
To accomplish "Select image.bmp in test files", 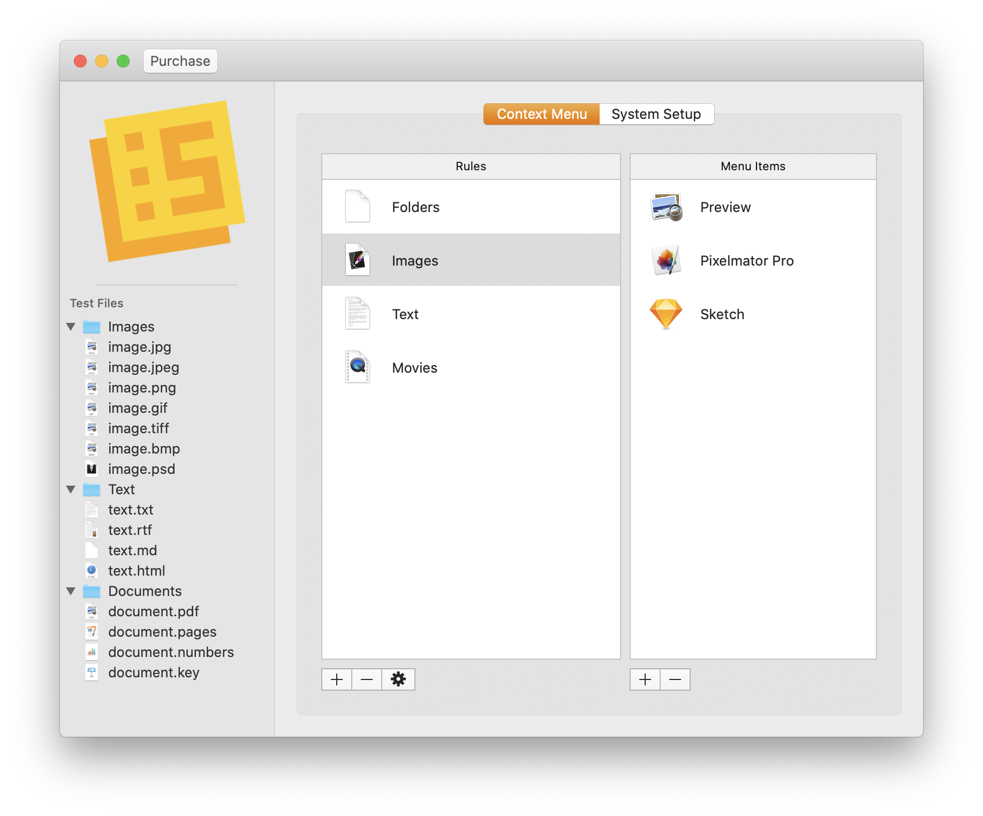I will 144,449.
